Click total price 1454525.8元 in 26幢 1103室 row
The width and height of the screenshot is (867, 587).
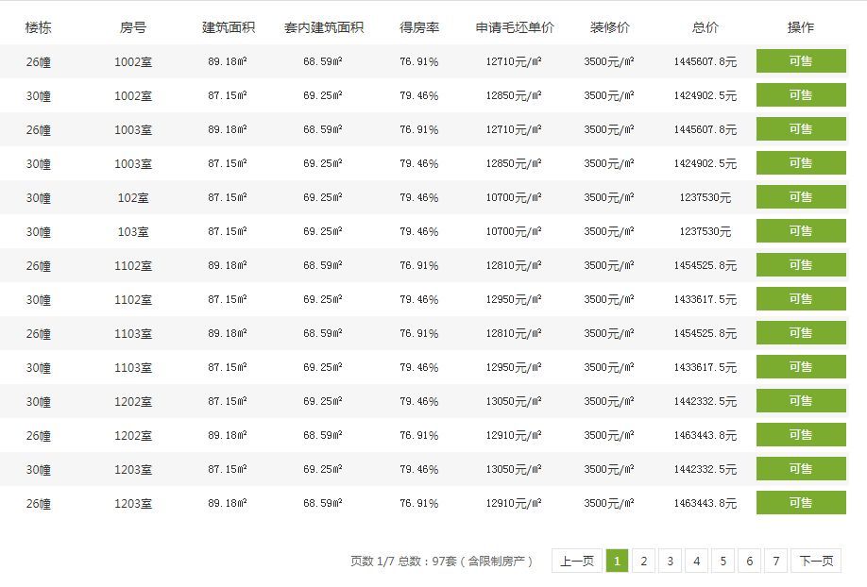pyautogui.click(x=705, y=333)
